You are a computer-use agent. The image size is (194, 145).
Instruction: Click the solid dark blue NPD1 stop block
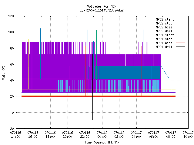point(129,72)
